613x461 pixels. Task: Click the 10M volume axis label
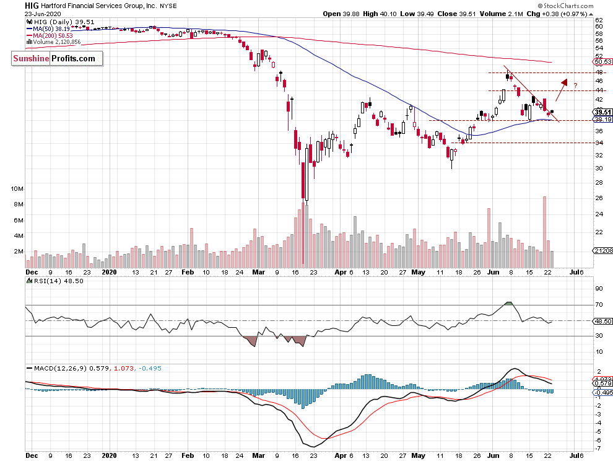tap(17, 188)
